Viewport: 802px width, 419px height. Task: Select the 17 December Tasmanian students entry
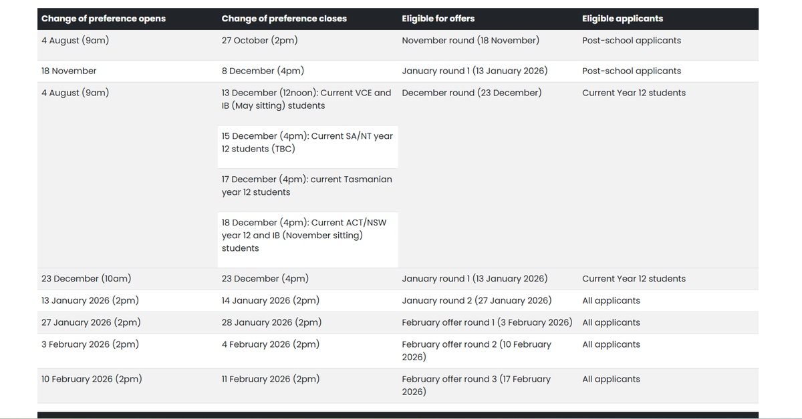307,185
